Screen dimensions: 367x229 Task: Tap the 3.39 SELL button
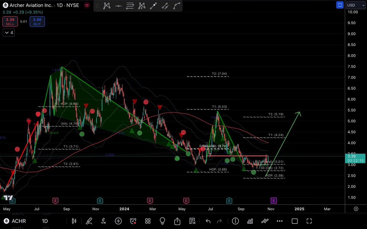pyautogui.click(x=10, y=21)
